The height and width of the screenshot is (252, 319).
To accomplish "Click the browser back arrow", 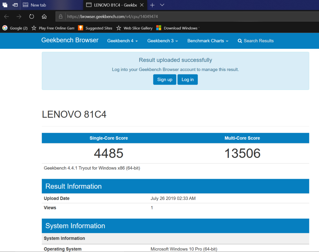I will point(7,17).
